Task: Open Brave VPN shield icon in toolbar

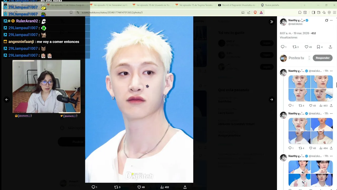Action: click(x=329, y=12)
